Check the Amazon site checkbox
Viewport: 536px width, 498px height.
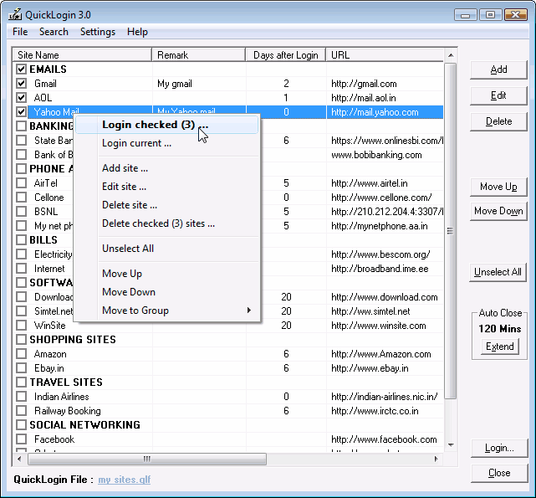[21, 354]
